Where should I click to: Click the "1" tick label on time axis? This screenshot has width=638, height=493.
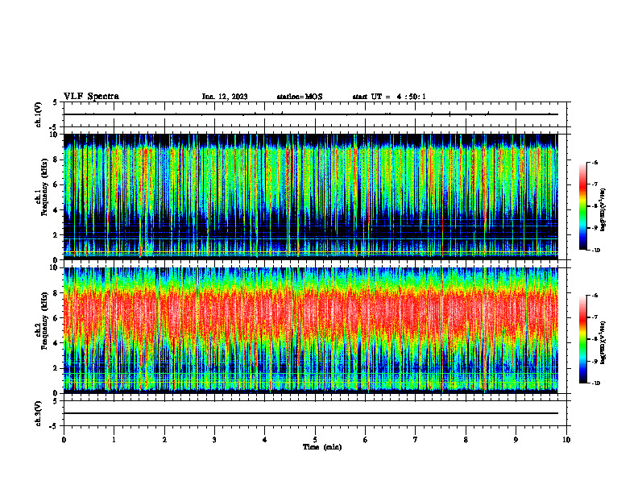point(114,440)
